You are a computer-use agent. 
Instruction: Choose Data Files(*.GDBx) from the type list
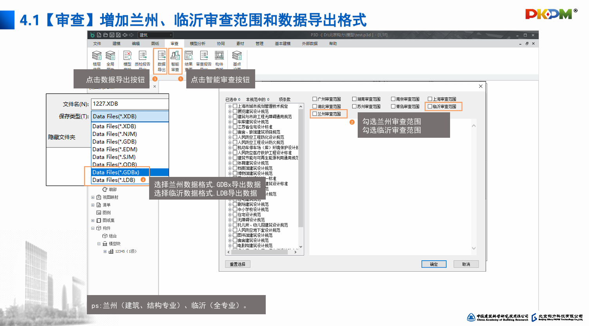tap(130, 172)
